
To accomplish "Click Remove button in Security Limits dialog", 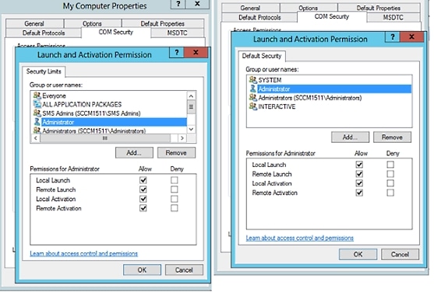I will pyautogui.click(x=176, y=153).
